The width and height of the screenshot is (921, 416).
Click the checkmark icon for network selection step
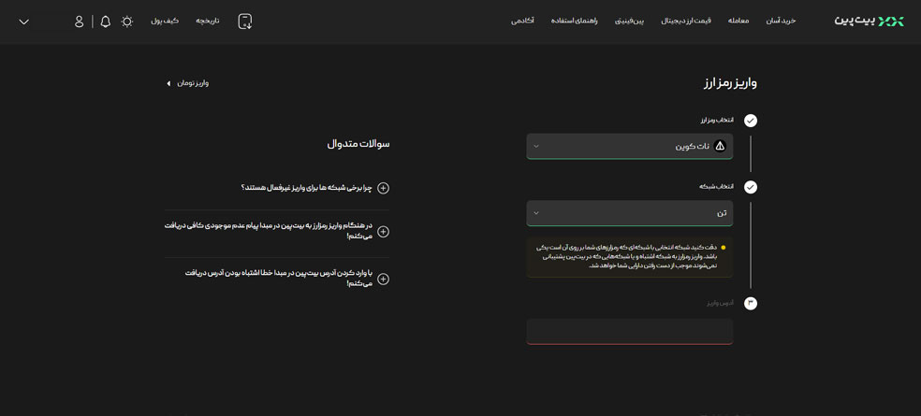click(751, 187)
